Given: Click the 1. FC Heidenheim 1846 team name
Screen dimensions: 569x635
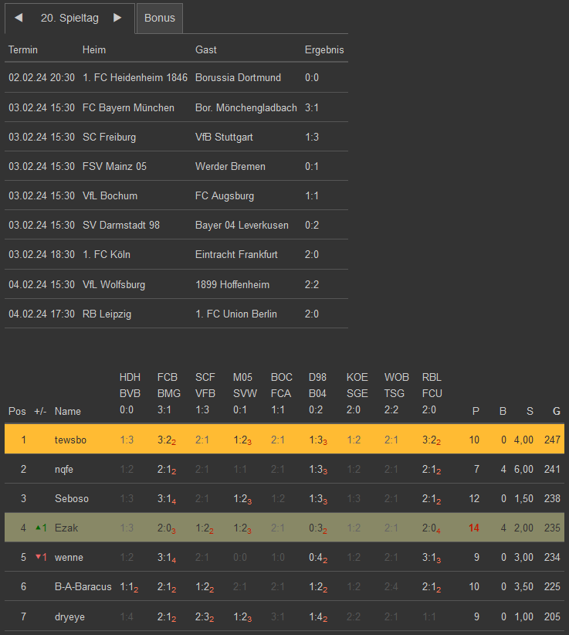Looking at the screenshot, I should tap(135, 77).
